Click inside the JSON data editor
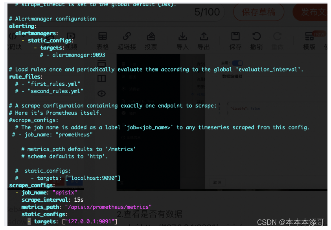Image resolution: width=331 pixels, height=230 pixels. 252,110
